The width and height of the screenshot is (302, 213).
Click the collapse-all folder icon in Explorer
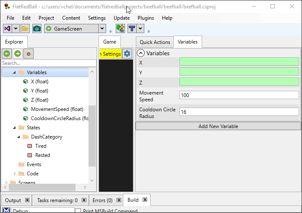click(x=28, y=54)
